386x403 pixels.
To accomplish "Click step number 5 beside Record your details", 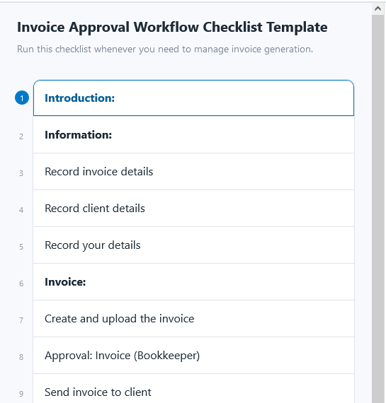I will coord(21,247).
